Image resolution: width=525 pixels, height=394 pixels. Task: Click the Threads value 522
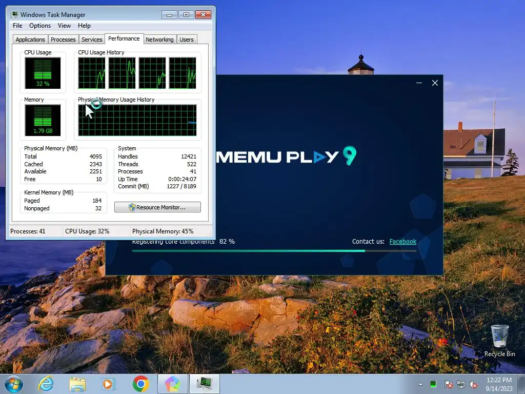point(192,164)
